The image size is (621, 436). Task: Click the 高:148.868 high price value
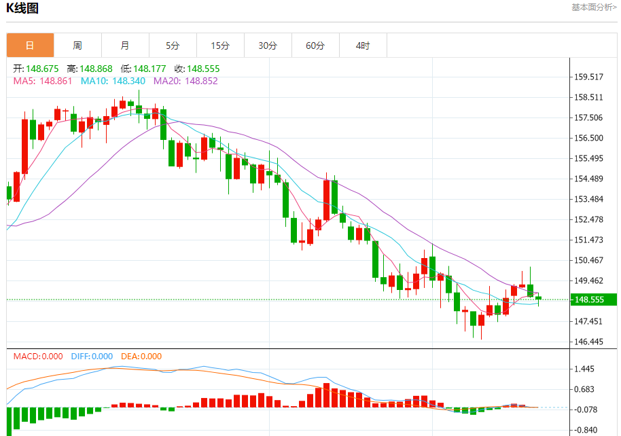click(90, 69)
